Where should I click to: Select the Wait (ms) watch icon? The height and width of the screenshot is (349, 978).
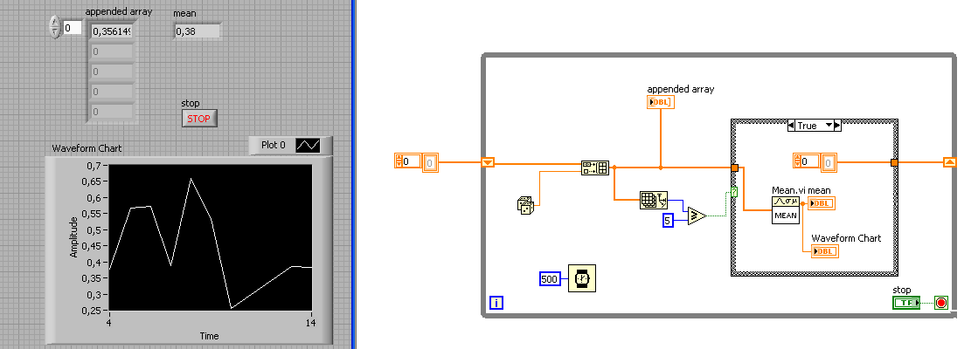click(582, 278)
